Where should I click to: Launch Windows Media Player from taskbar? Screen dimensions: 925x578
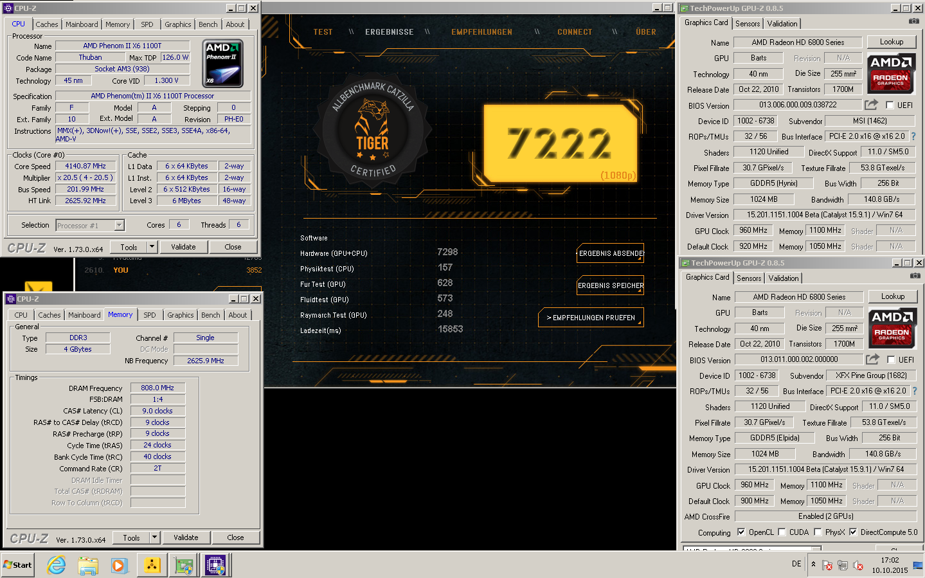pyautogui.click(x=119, y=565)
